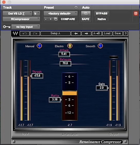Click the red target button at top right
Viewport: 140px width, 145px height.
click(x=136, y=13)
